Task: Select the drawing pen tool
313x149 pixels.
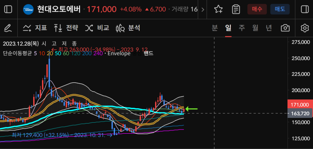Action: 8,28
